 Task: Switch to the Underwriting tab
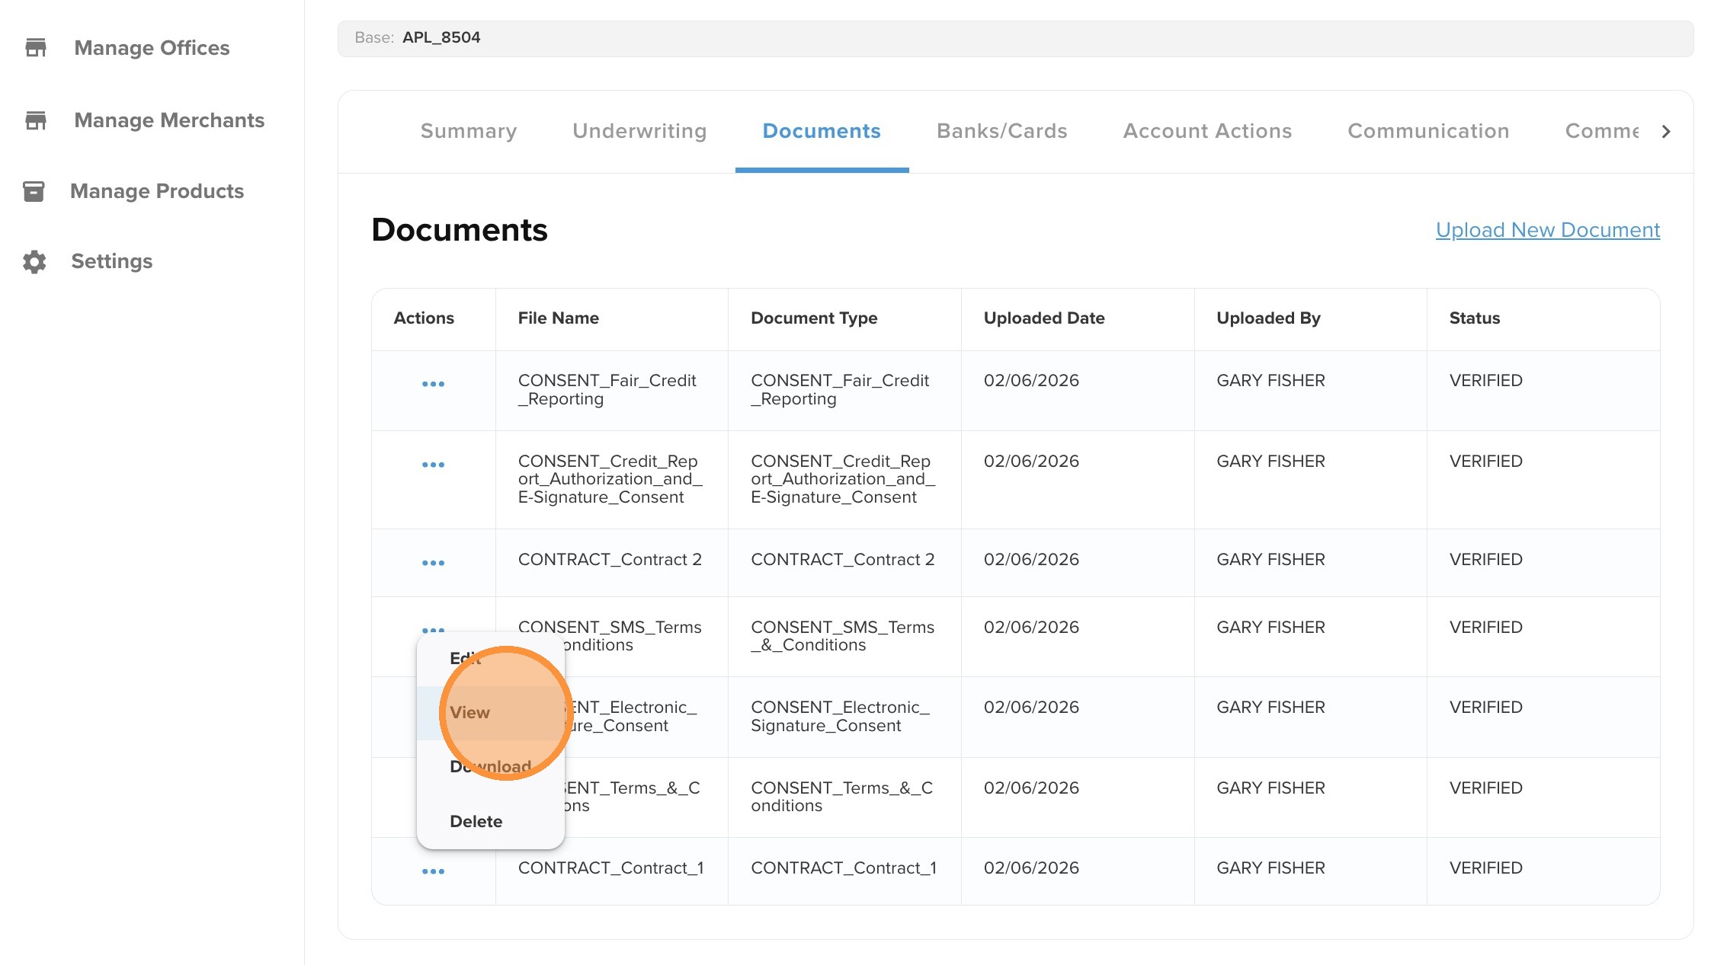(639, 131)
